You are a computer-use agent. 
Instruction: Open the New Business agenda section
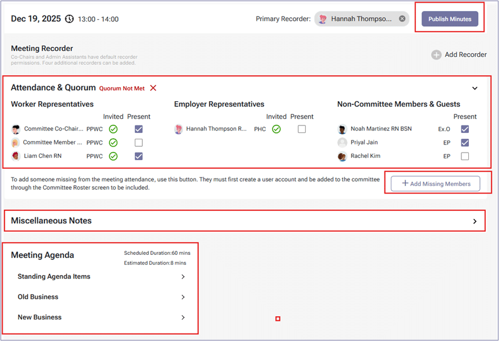183,317
